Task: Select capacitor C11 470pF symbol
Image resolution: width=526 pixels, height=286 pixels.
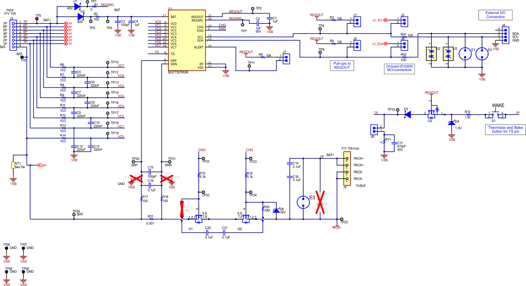Action: (394, 143)
